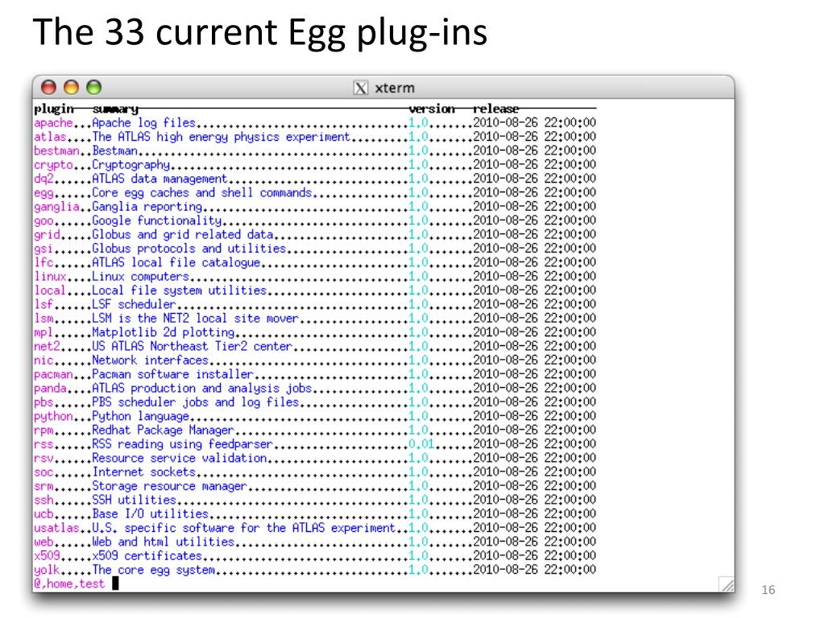Click the summary "Google functionality"
The width and height of the screenshot is (825, 618).
click(156, 220)
